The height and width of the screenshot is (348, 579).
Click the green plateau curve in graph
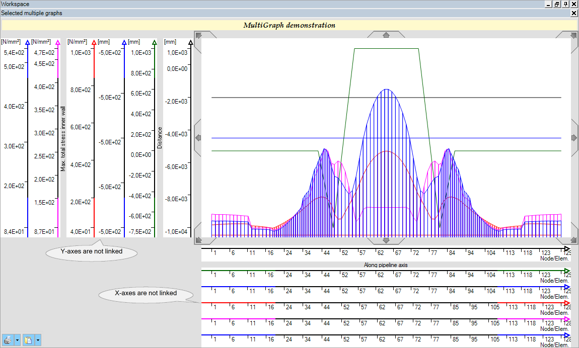click(x=386, y=49)
